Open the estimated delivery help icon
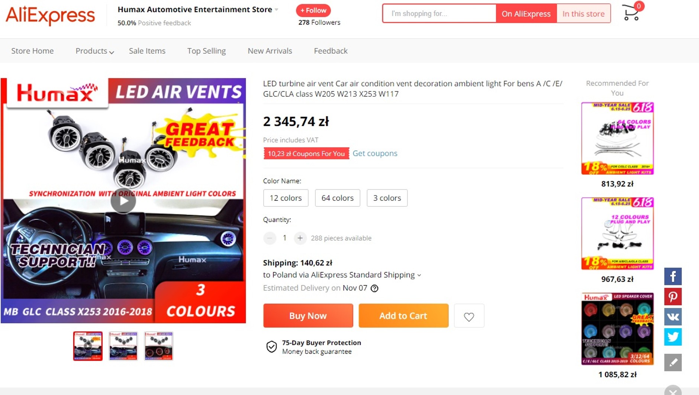 (374, 288)
